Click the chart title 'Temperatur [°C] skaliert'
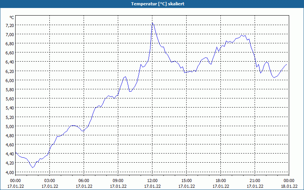Screen dimensions: 304x190 tap(158, 4)
